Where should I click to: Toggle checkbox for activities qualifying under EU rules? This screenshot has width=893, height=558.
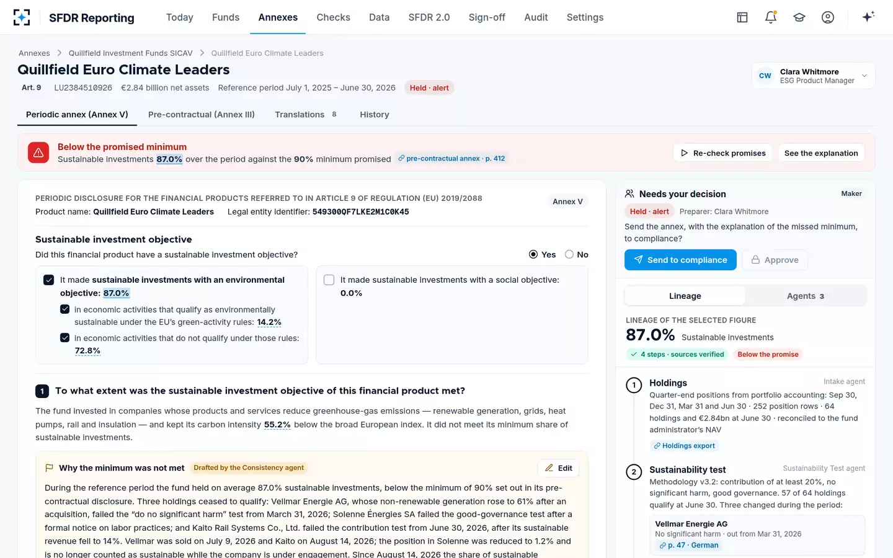(x=64, y=309)
